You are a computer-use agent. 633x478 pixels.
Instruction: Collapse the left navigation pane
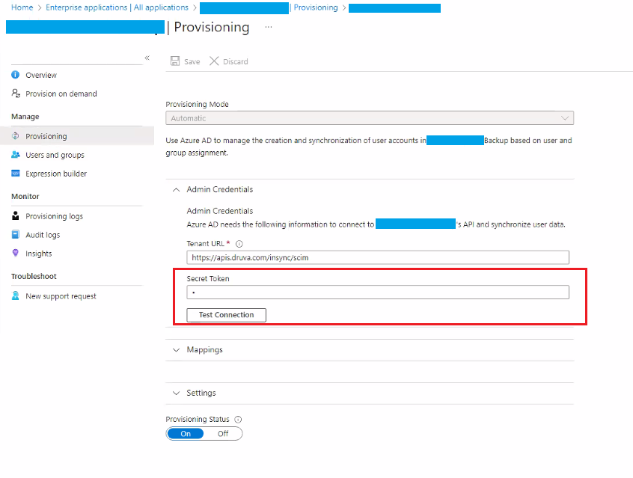(x=147, y=58)
